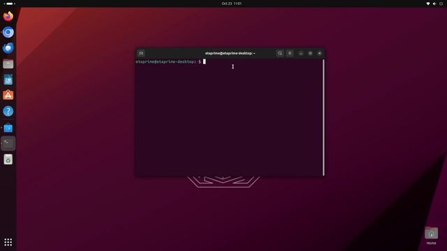The height and width of the screenshot is (251, 447).
Task: Show Applications grid button
Action: pyautogui.click(x=8, y=242)
